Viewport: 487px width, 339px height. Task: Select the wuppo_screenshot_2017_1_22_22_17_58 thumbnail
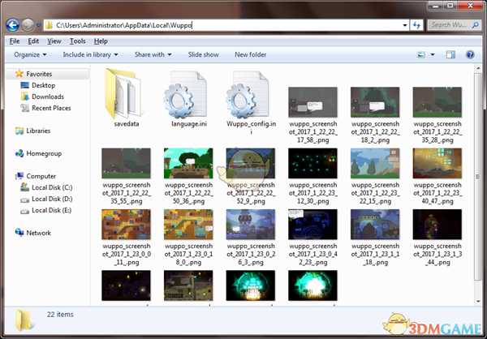coord(313,101)
